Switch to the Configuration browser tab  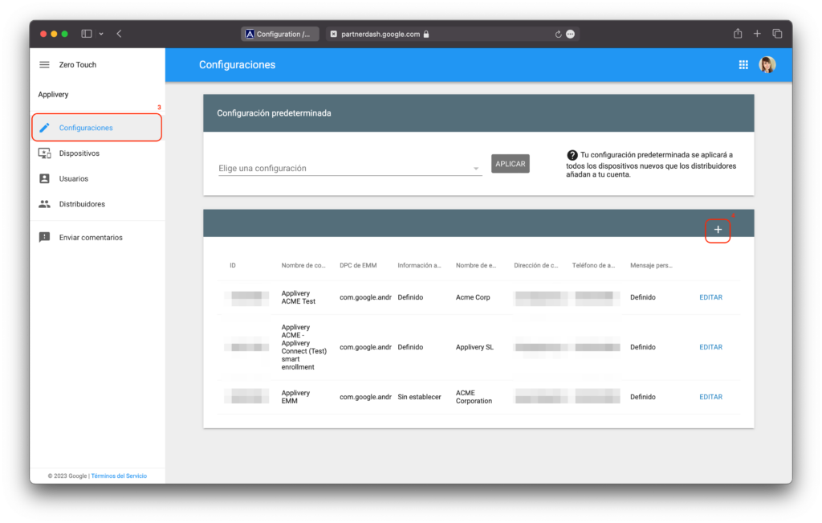click(279, 34)
